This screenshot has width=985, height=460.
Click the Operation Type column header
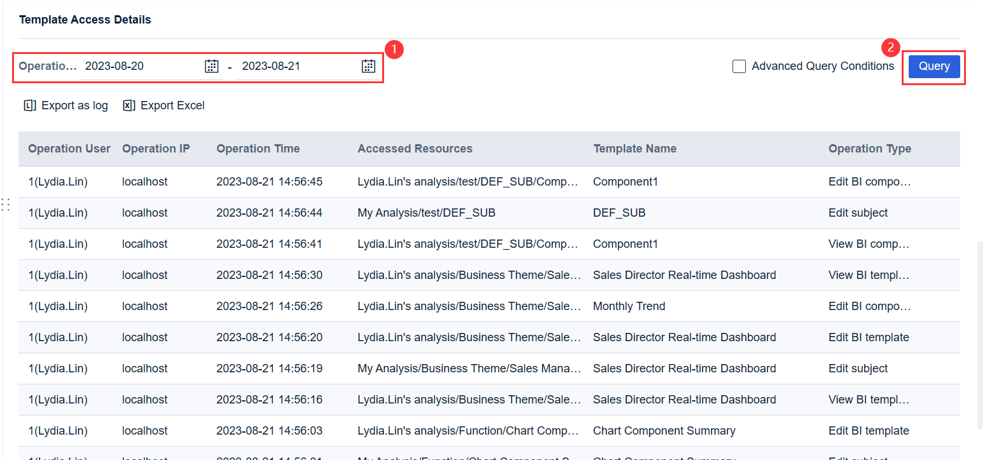870,148
